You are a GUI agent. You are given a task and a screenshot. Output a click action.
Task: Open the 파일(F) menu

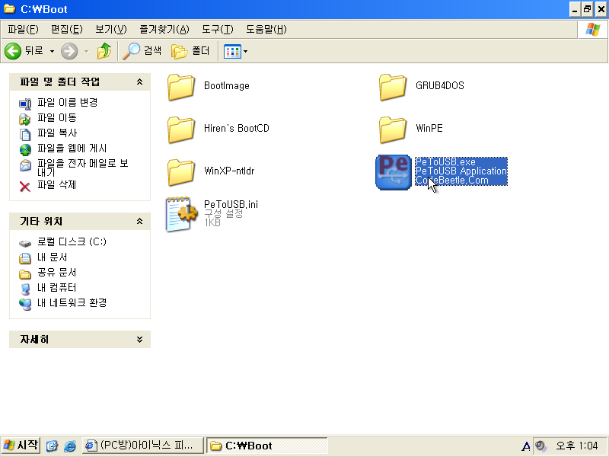coord(23,29)
